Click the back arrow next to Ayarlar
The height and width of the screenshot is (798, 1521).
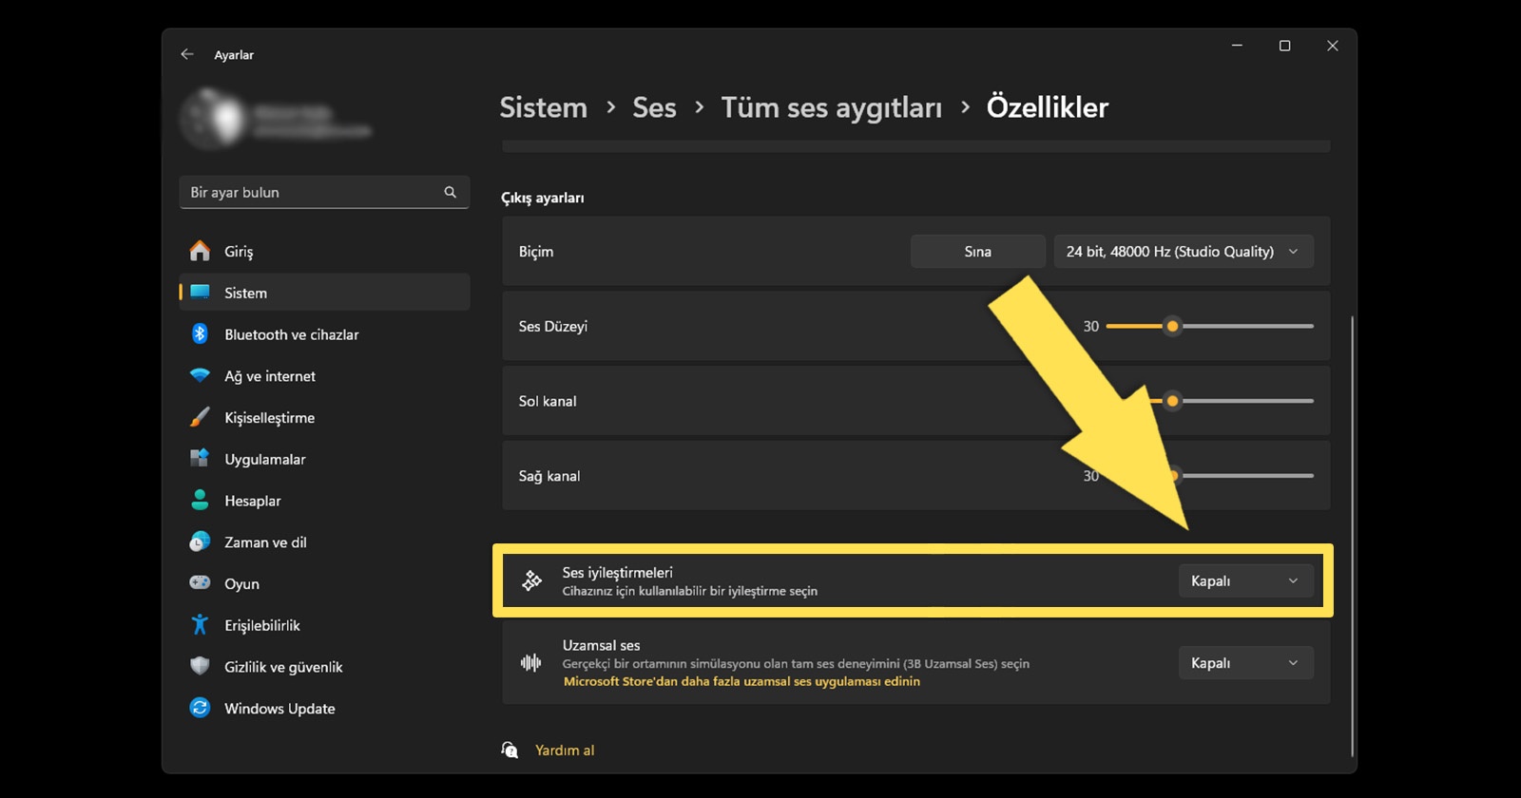click(187, 55)
